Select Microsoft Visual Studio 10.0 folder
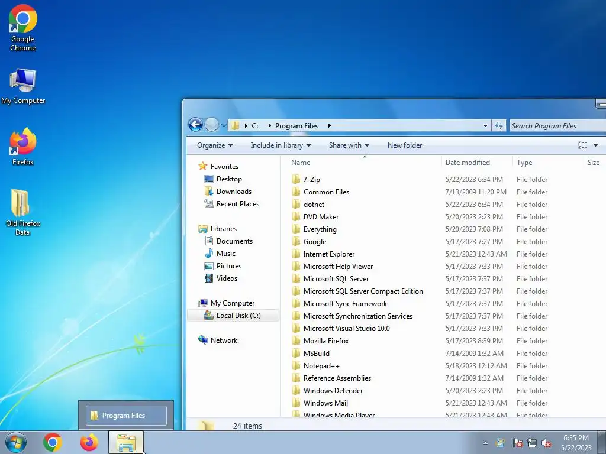The height and width of the screenshot is (454, 606). [x=347, y=328]
